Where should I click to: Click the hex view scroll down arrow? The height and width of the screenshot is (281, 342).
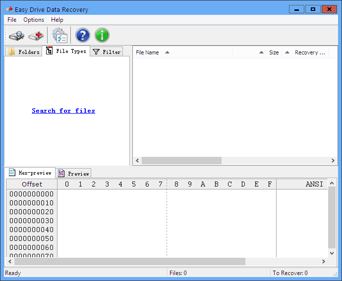(332, 253)
